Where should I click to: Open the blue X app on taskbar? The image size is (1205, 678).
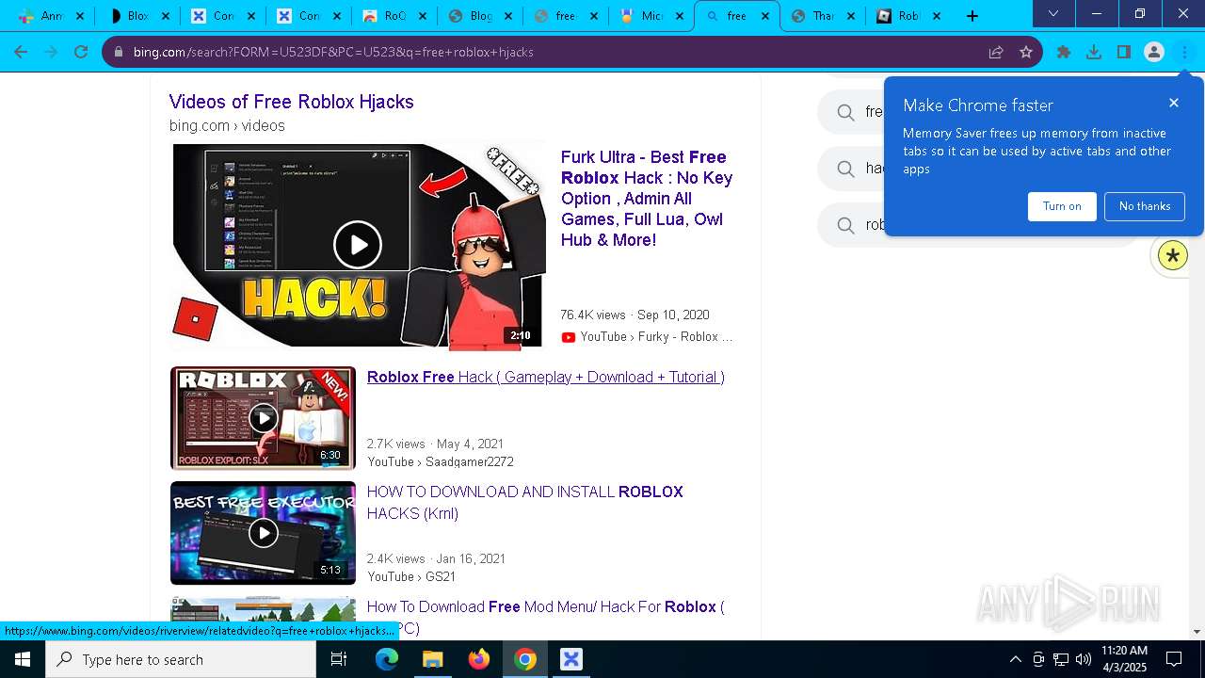[571, 659]
